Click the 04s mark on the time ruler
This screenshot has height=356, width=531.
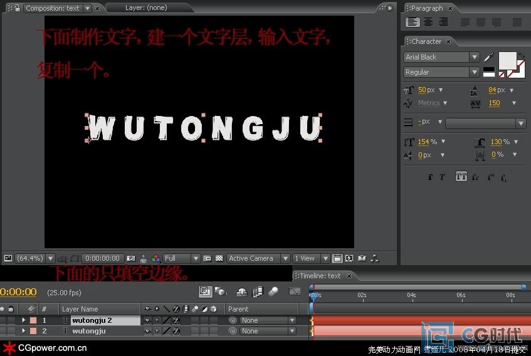412,295
